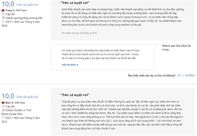Click the second 10,0 review score
Image resolution: width=197 pixels, height=136 pixels.
(8, 96)
